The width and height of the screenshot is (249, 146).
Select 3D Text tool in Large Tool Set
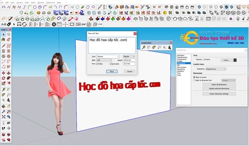pos(9,100)
